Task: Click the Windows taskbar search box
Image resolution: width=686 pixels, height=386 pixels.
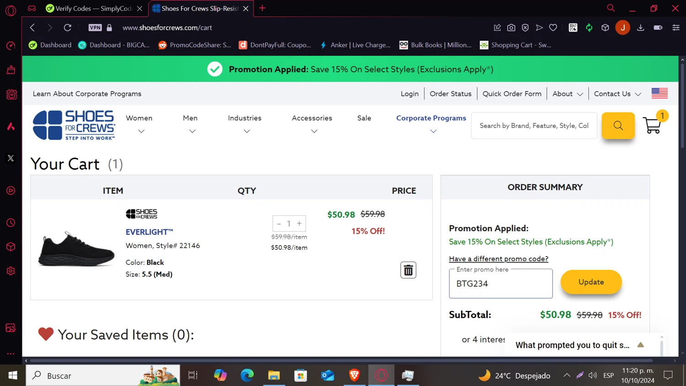Action: (x=103, y=375)
